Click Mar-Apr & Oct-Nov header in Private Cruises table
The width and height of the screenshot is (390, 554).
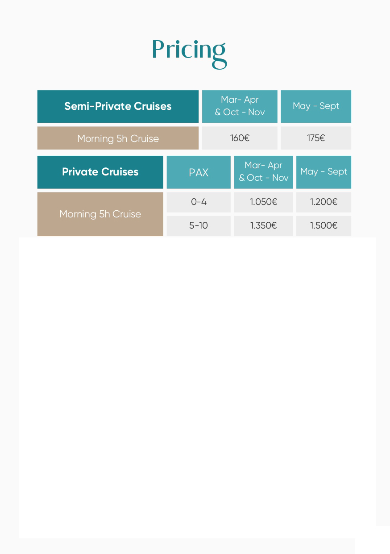[x=263, y=172]
